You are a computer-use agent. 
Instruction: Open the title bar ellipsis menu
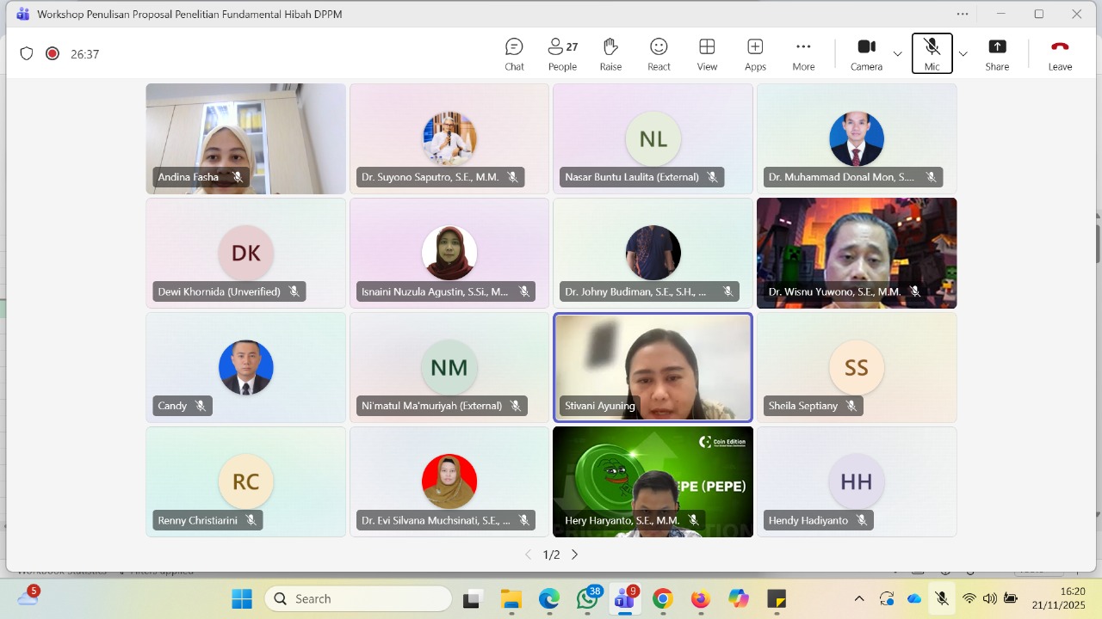point(963,14)
